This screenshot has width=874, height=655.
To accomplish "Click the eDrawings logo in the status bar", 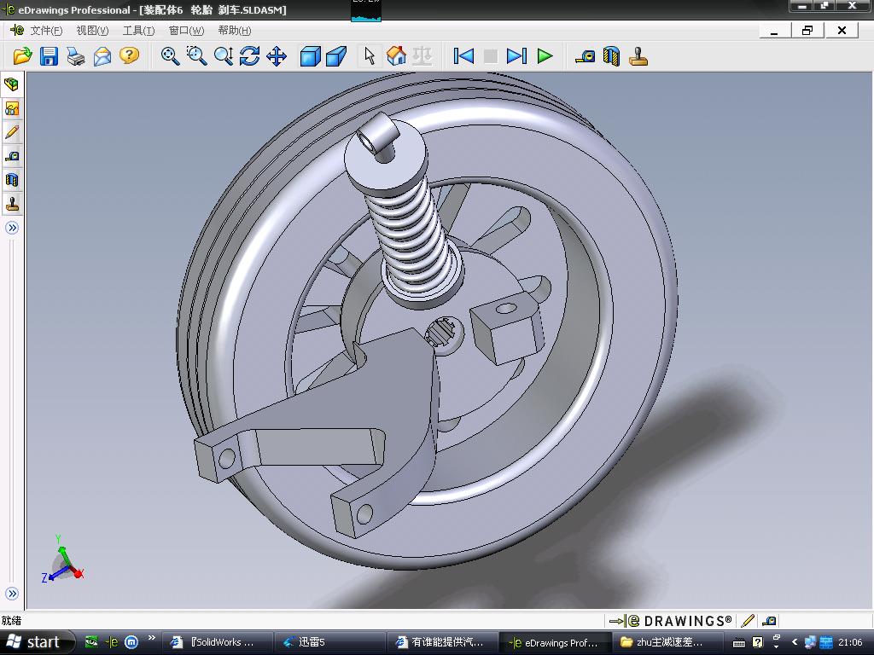I will (x=671, y=621).
